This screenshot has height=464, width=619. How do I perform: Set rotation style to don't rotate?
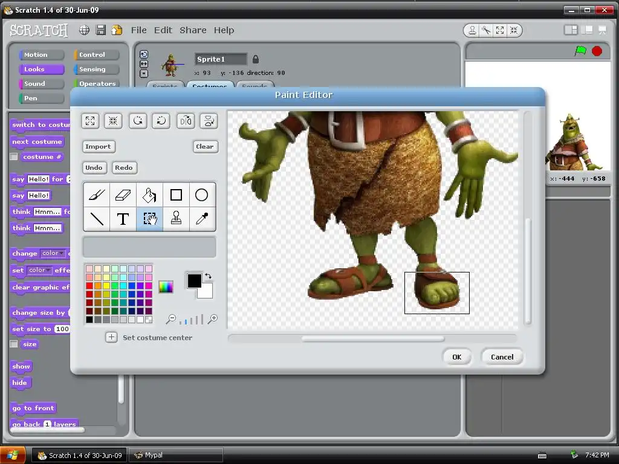pos(144,73)
